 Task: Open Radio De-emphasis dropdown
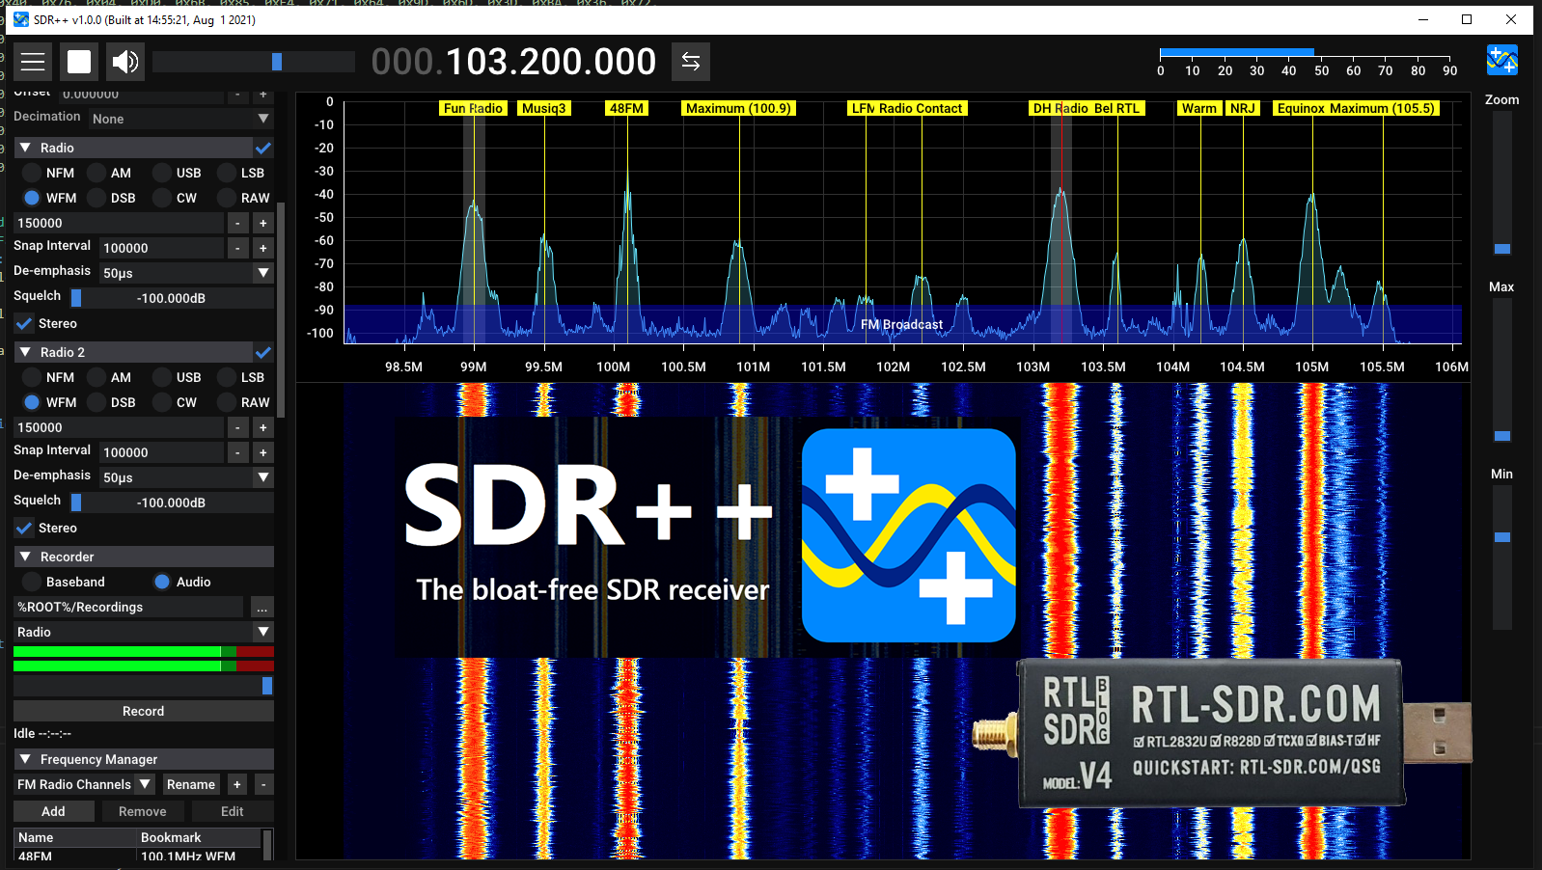[x=186, y=273]
